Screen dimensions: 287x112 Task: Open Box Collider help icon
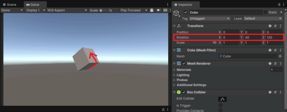(x=270, y=92)
